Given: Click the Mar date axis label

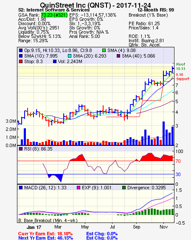Looking at the screenshot, I should click(58, 227).
